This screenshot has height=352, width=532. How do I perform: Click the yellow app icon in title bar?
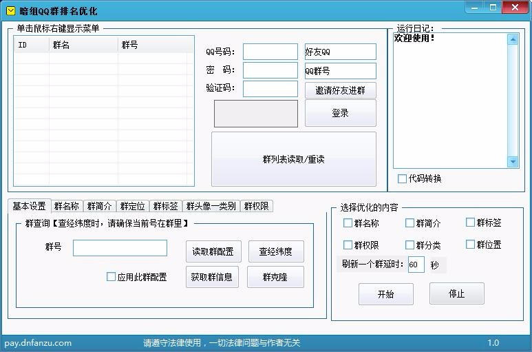[11, 11]
